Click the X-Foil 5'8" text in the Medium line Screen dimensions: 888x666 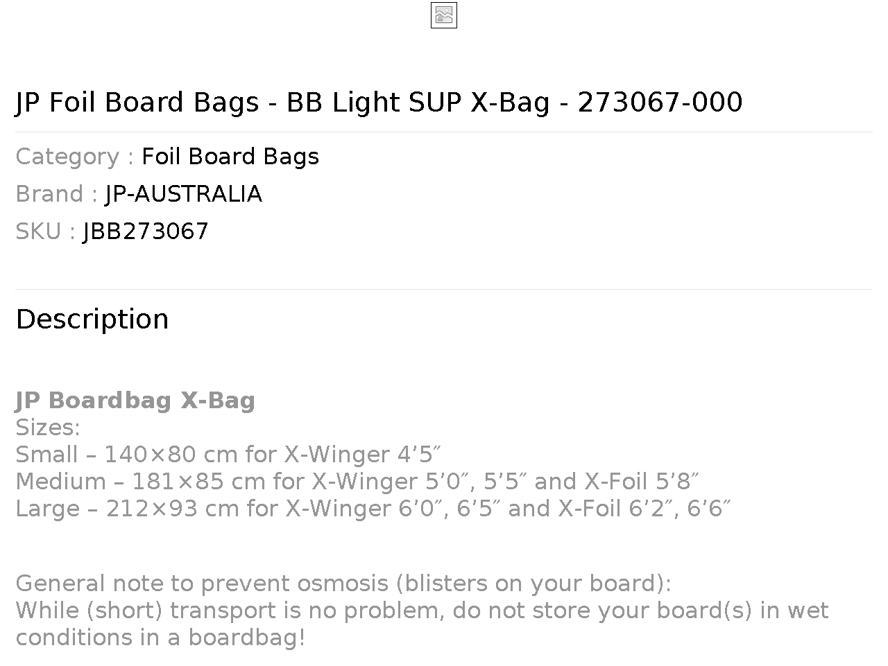pos(642,482)
